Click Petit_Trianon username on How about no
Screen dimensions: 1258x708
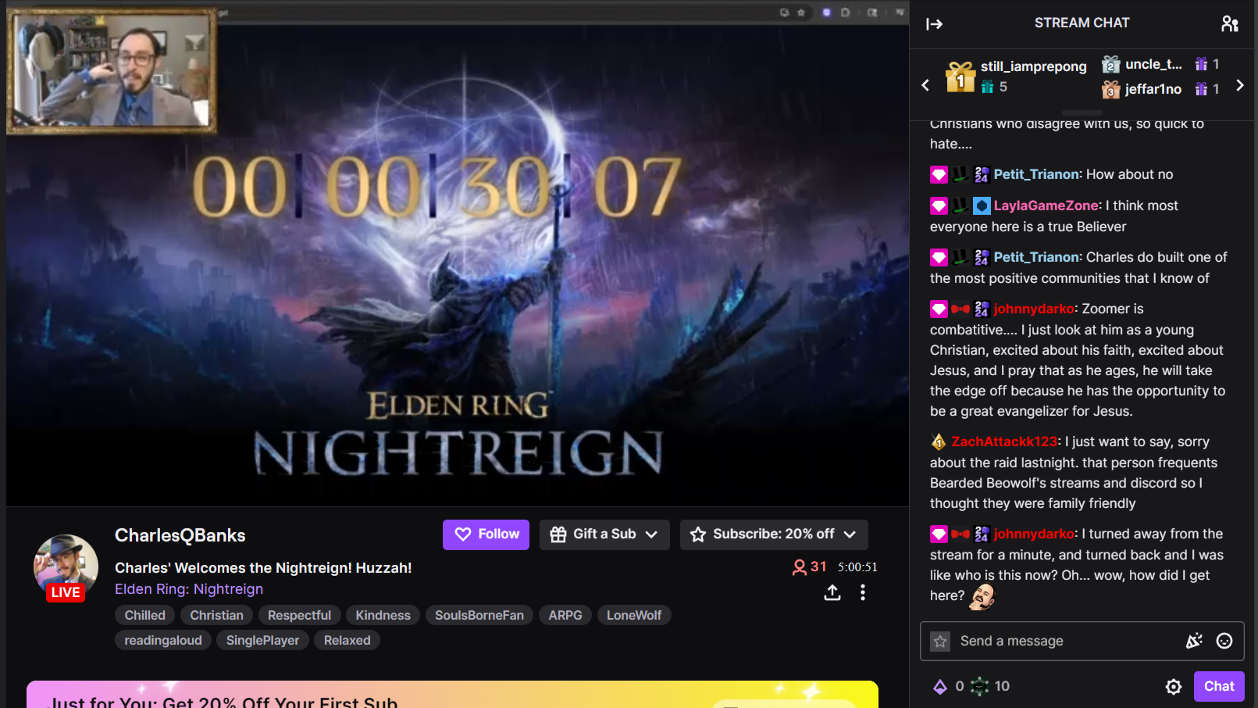click(x=1036, y=174)
